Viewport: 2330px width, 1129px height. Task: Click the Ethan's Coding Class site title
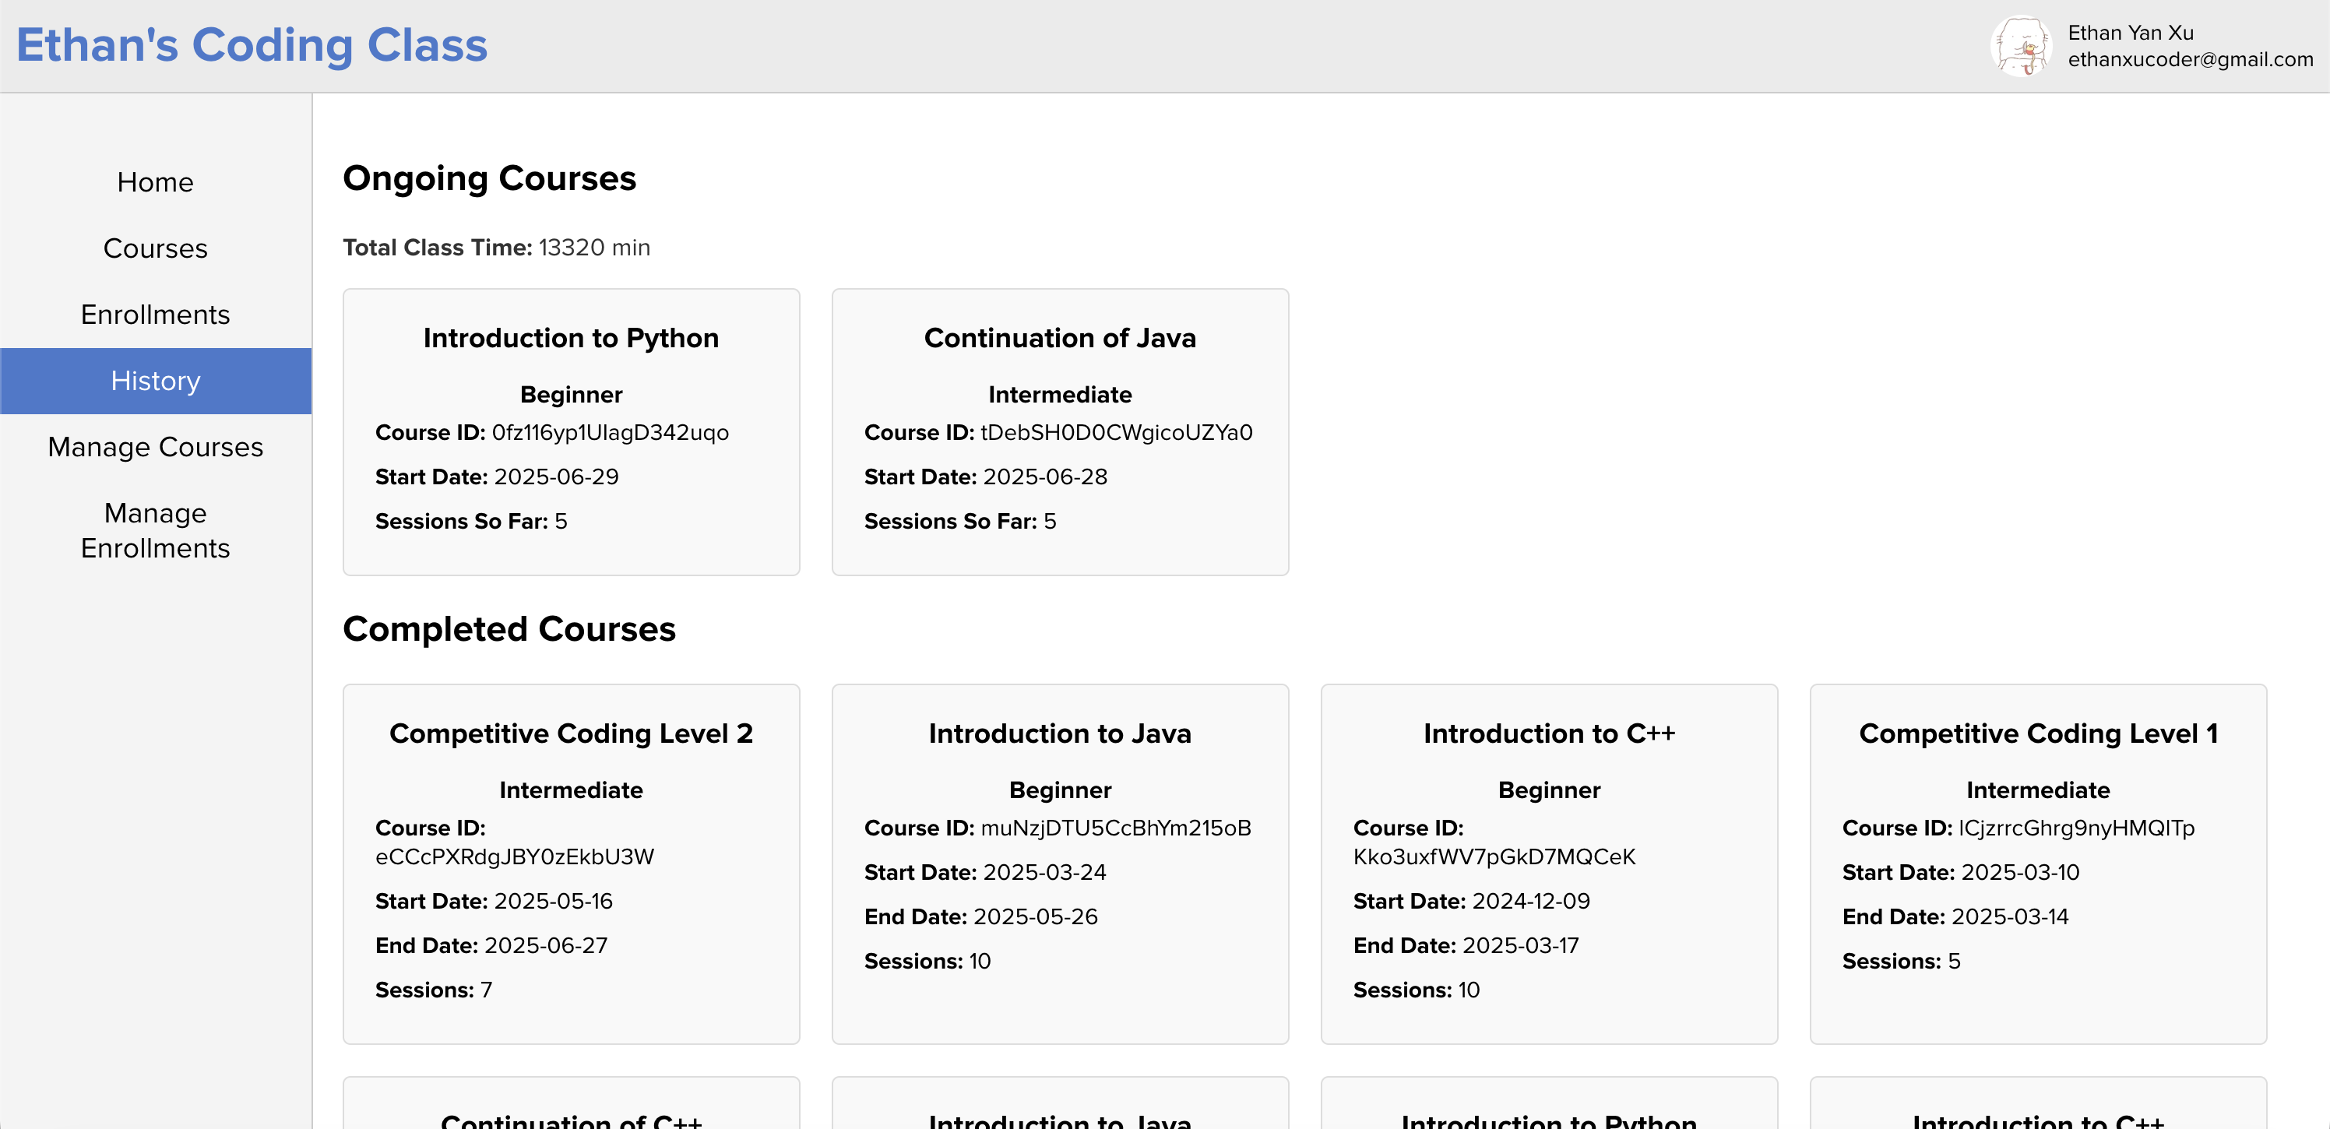(252, 45)
